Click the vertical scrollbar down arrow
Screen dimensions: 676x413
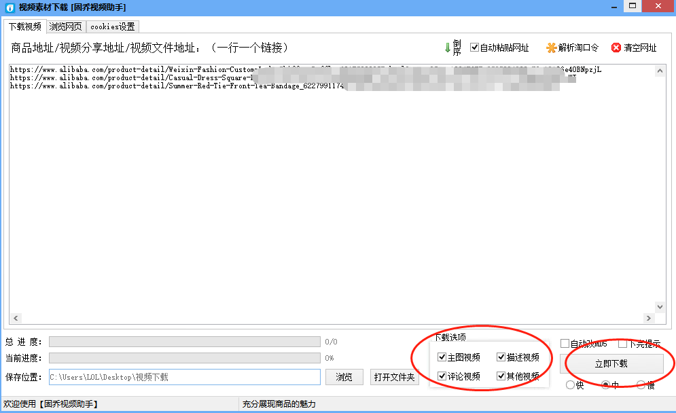coord(659,307)
